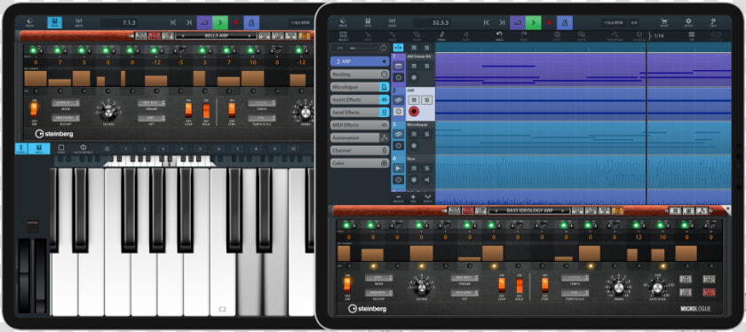746x332 pixels.
Task: Click the Undo arrow
Action: pyautogui.click(x=499, y=36)
